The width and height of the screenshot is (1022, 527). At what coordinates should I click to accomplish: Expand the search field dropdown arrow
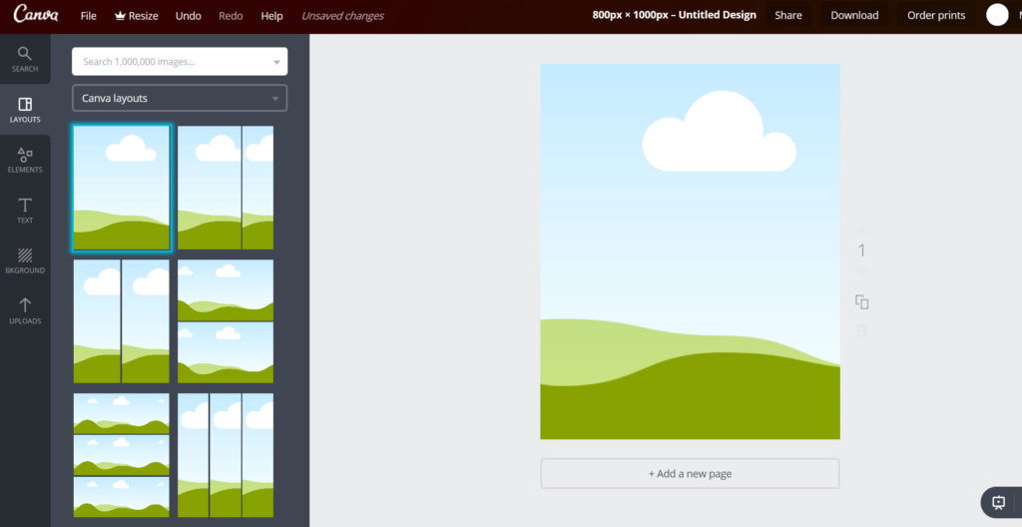(x=276, y=62)
